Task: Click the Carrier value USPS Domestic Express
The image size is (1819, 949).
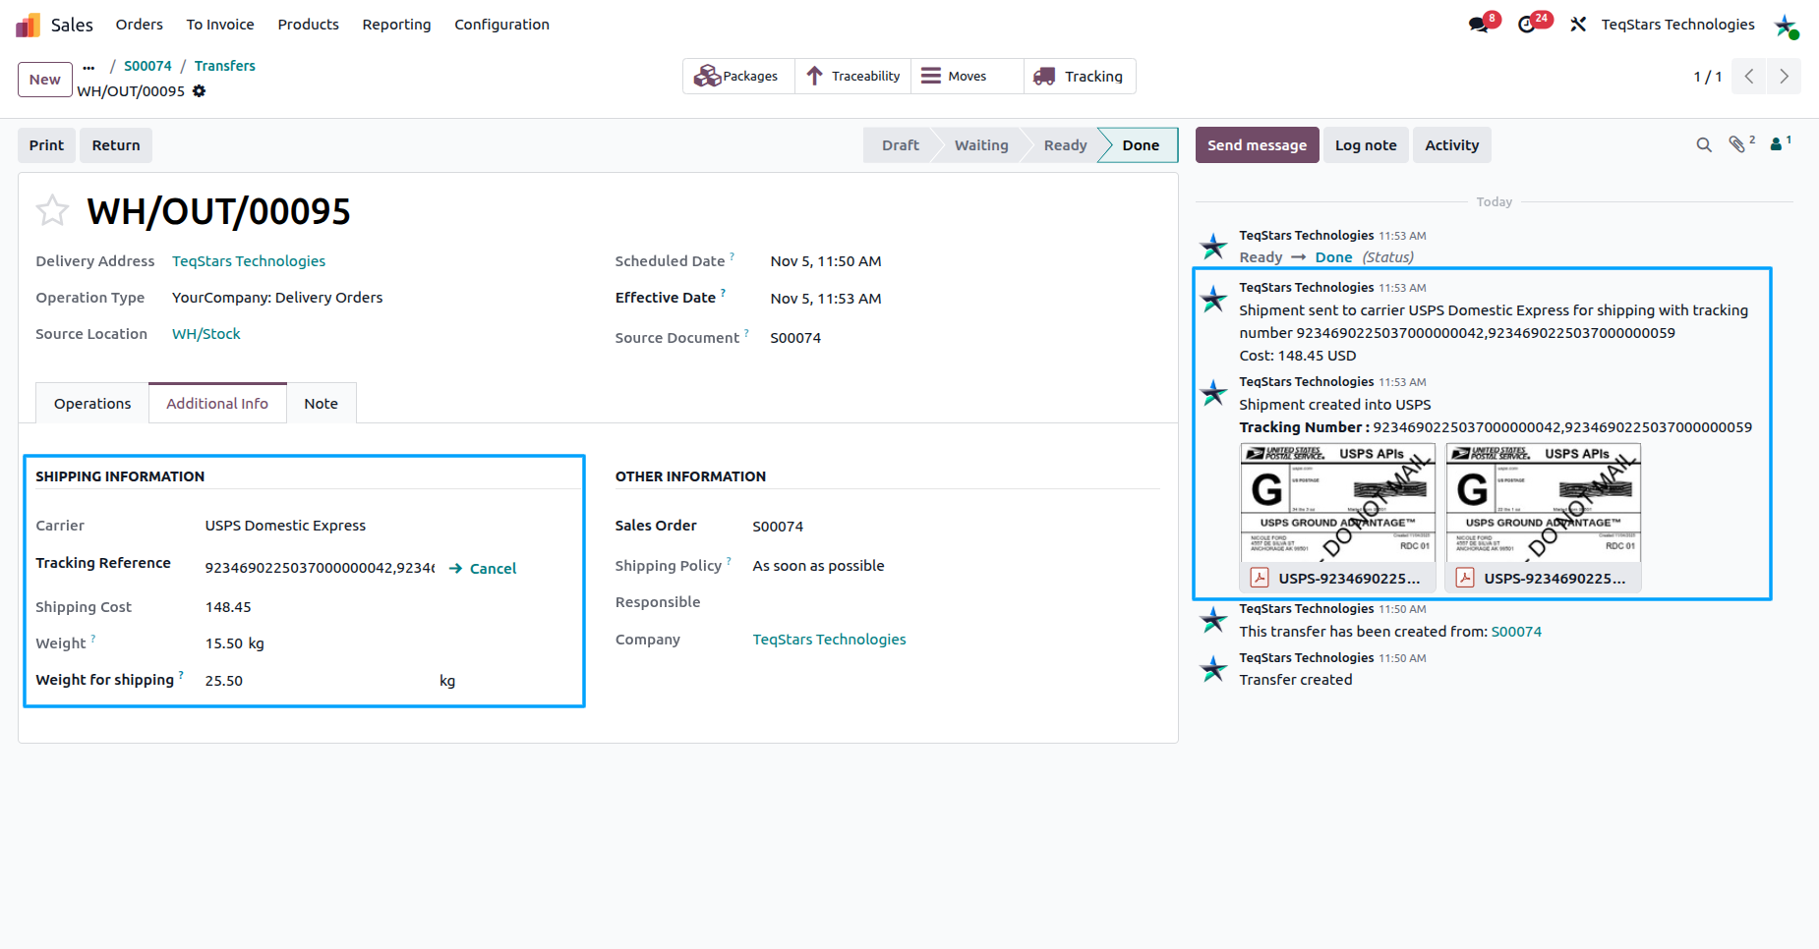Action: pyautogui.click(x=285, y=526)
